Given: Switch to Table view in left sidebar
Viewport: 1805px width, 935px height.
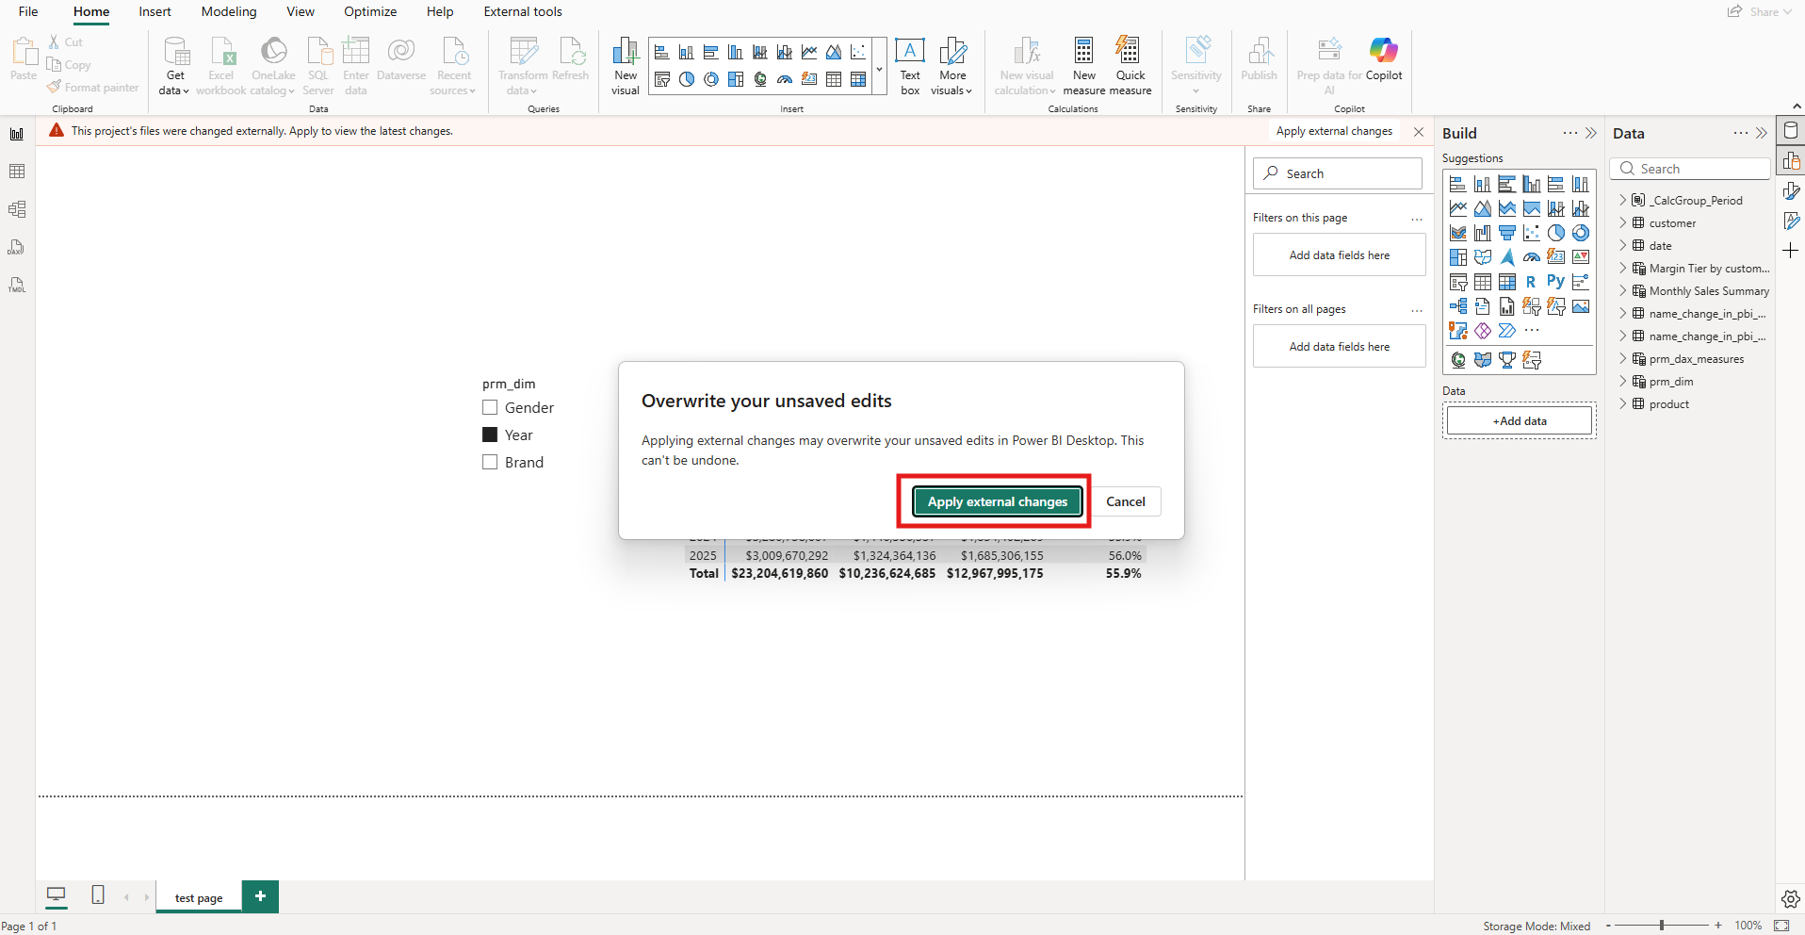Looking at the screenshot, I should coord(17,172).
